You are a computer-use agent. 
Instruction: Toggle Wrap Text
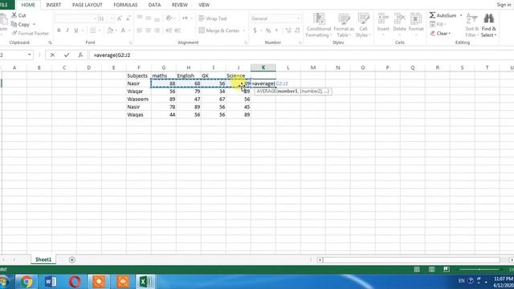click(213, 18)
